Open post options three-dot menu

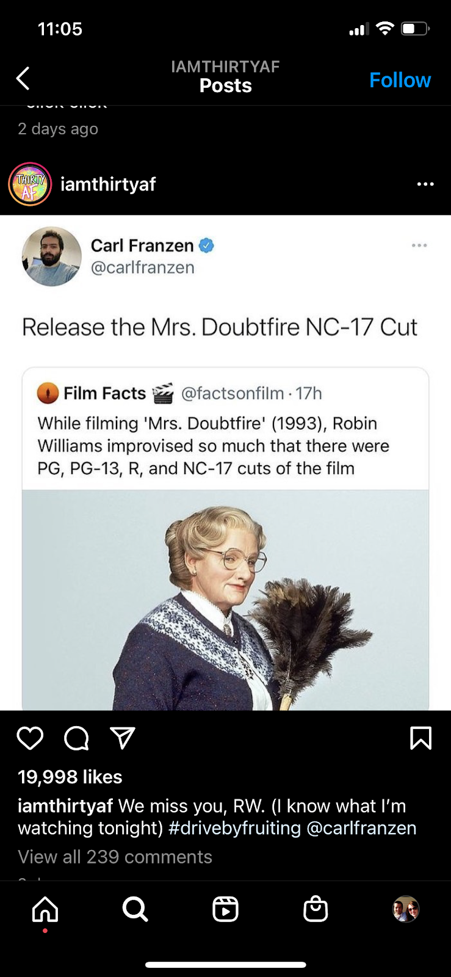[x=425, y=184]
